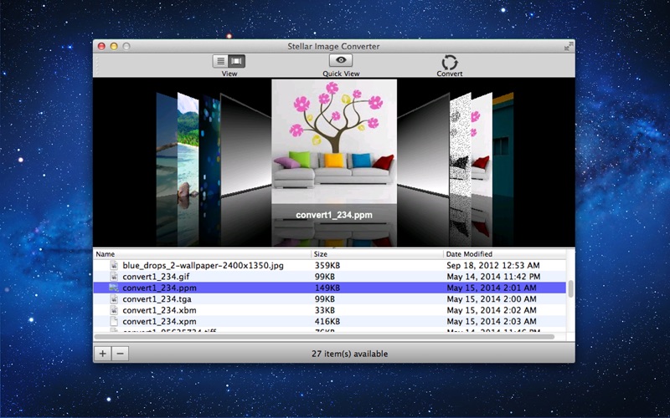The height and width of the screenshot is (418, 670).
Task: Click file icon beside convert1_234.xbm
Action: 114,310
